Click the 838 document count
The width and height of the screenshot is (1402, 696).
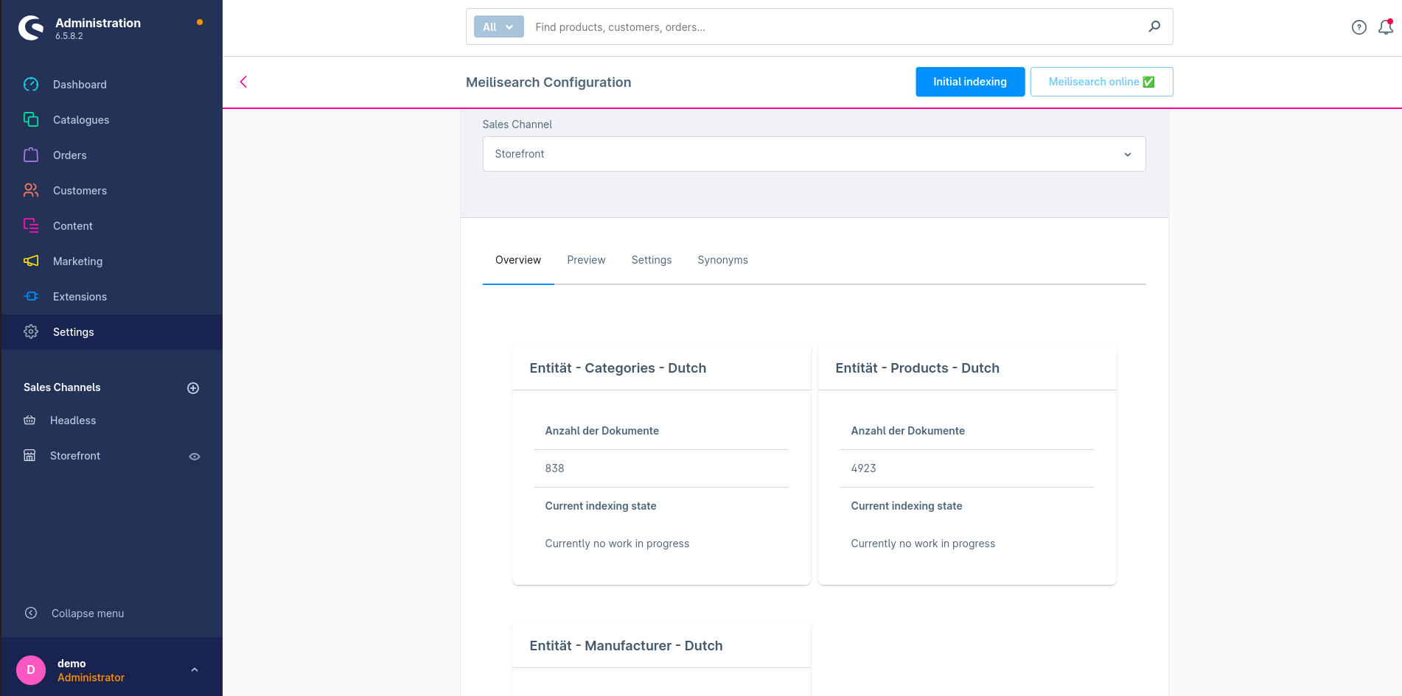[554, 468]
